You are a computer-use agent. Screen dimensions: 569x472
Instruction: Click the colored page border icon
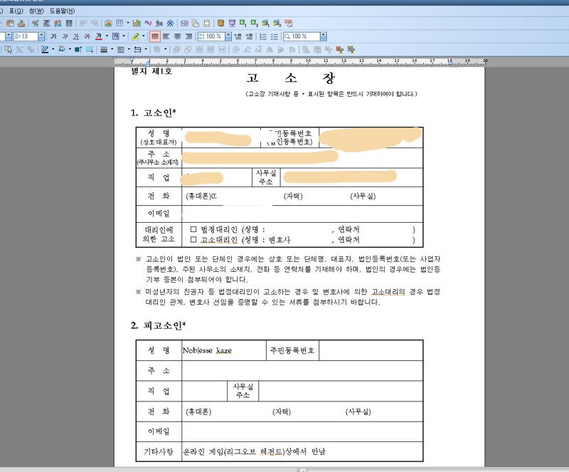tap(58, 23)
